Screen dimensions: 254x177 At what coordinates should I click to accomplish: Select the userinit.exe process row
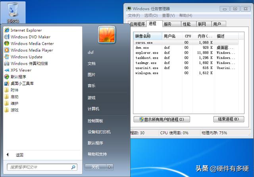(186, 68)
